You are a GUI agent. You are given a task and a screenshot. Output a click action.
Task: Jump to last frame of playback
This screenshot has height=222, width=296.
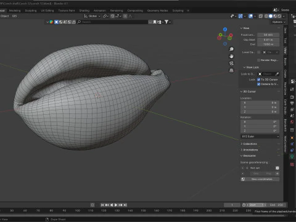125,205
